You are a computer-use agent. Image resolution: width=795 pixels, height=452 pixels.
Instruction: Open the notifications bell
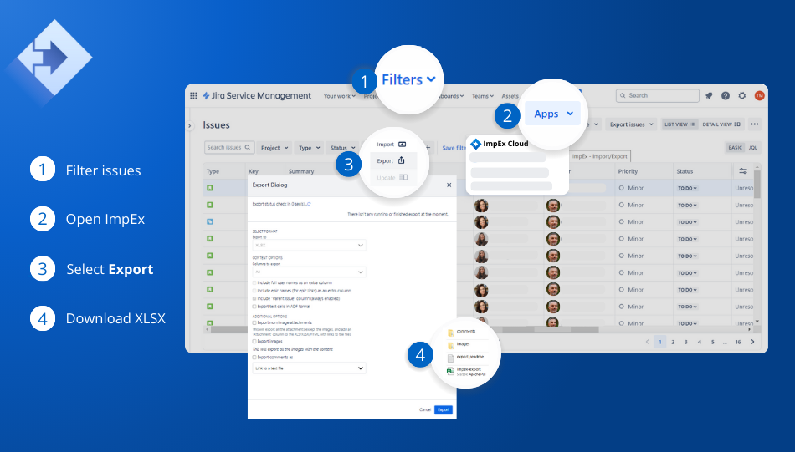(x=709, y=96)
